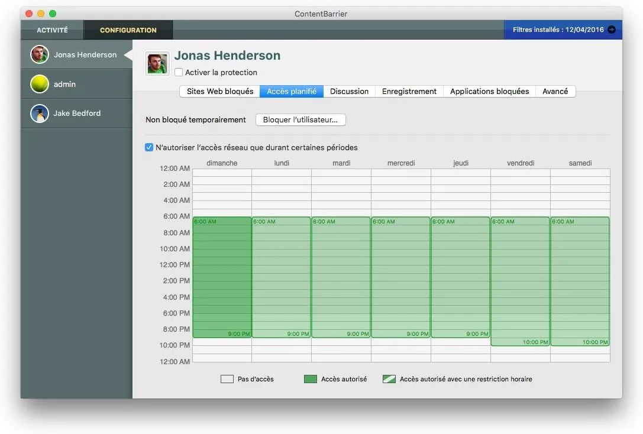
Task: Click the striped restriction horaire legend swatch
Action: [389, 379]
